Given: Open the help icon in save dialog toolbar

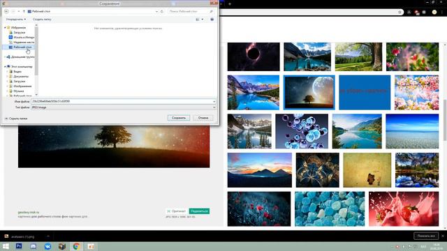Looking at the screenshot, I should (x=212, y=20).
